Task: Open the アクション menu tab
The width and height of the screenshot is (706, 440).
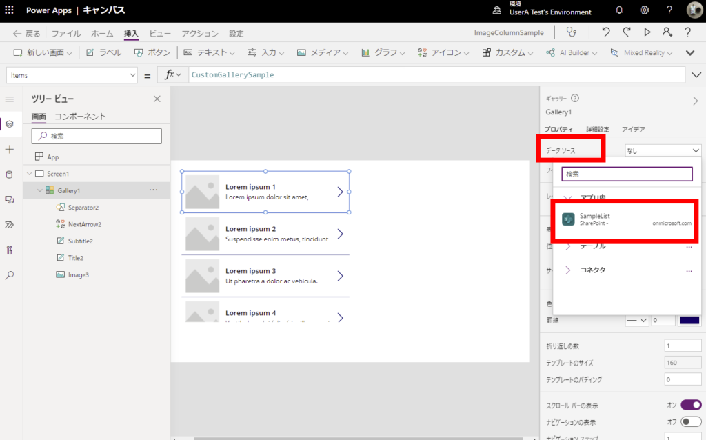Action: coord(200,33)
